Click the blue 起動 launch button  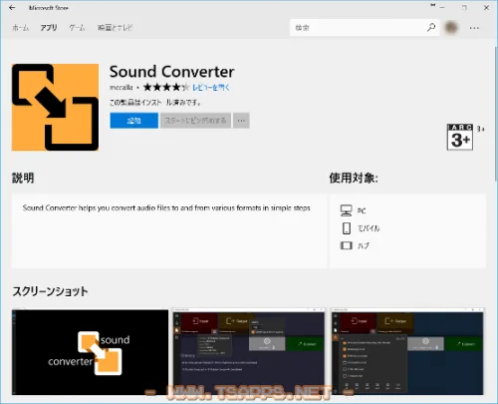[134, 121]
